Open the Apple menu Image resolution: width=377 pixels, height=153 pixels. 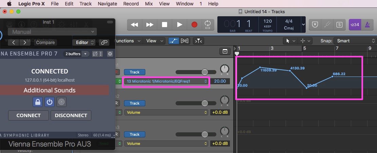10,4
